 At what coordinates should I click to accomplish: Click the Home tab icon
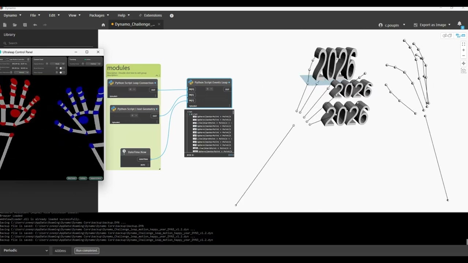click(103, 25)
